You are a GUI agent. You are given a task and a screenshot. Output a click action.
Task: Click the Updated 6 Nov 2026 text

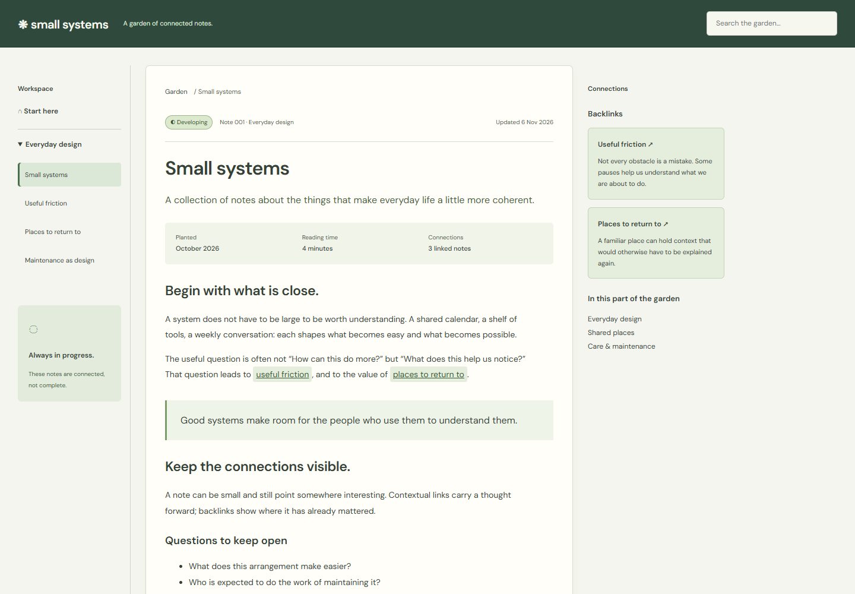(524, 122)
